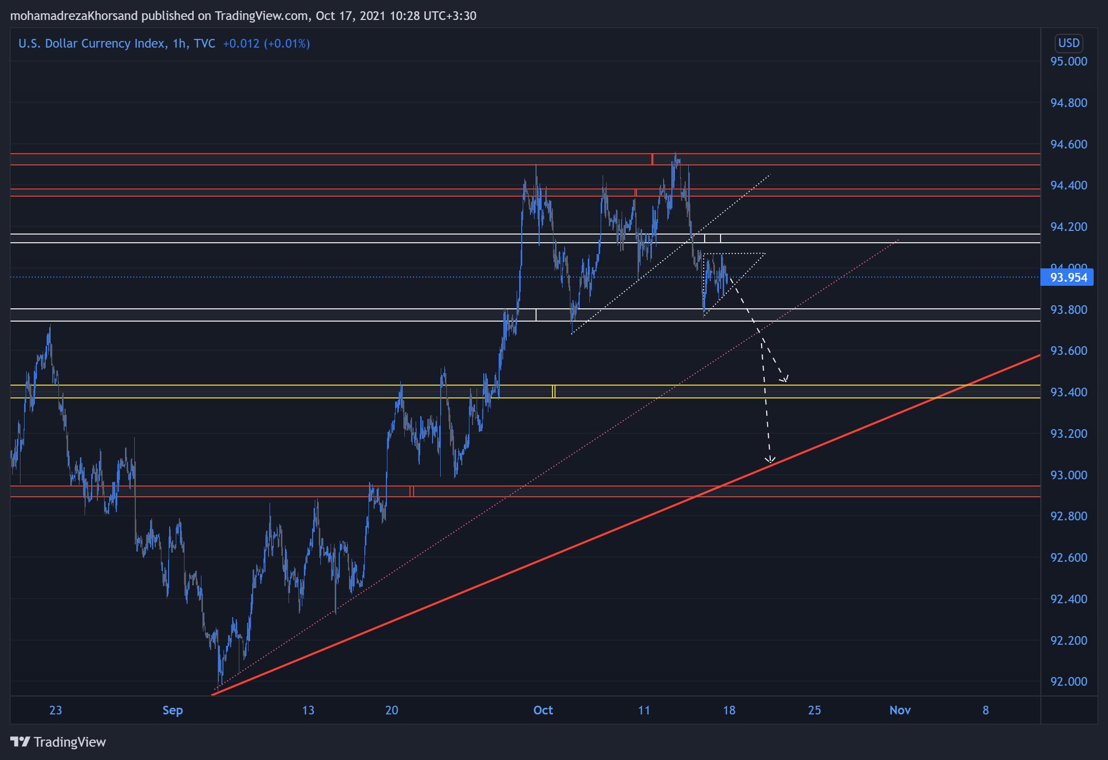Click the 94.200 price axis label
Viewport: 1108px width, 760px height.
[x=1069, y=227]
